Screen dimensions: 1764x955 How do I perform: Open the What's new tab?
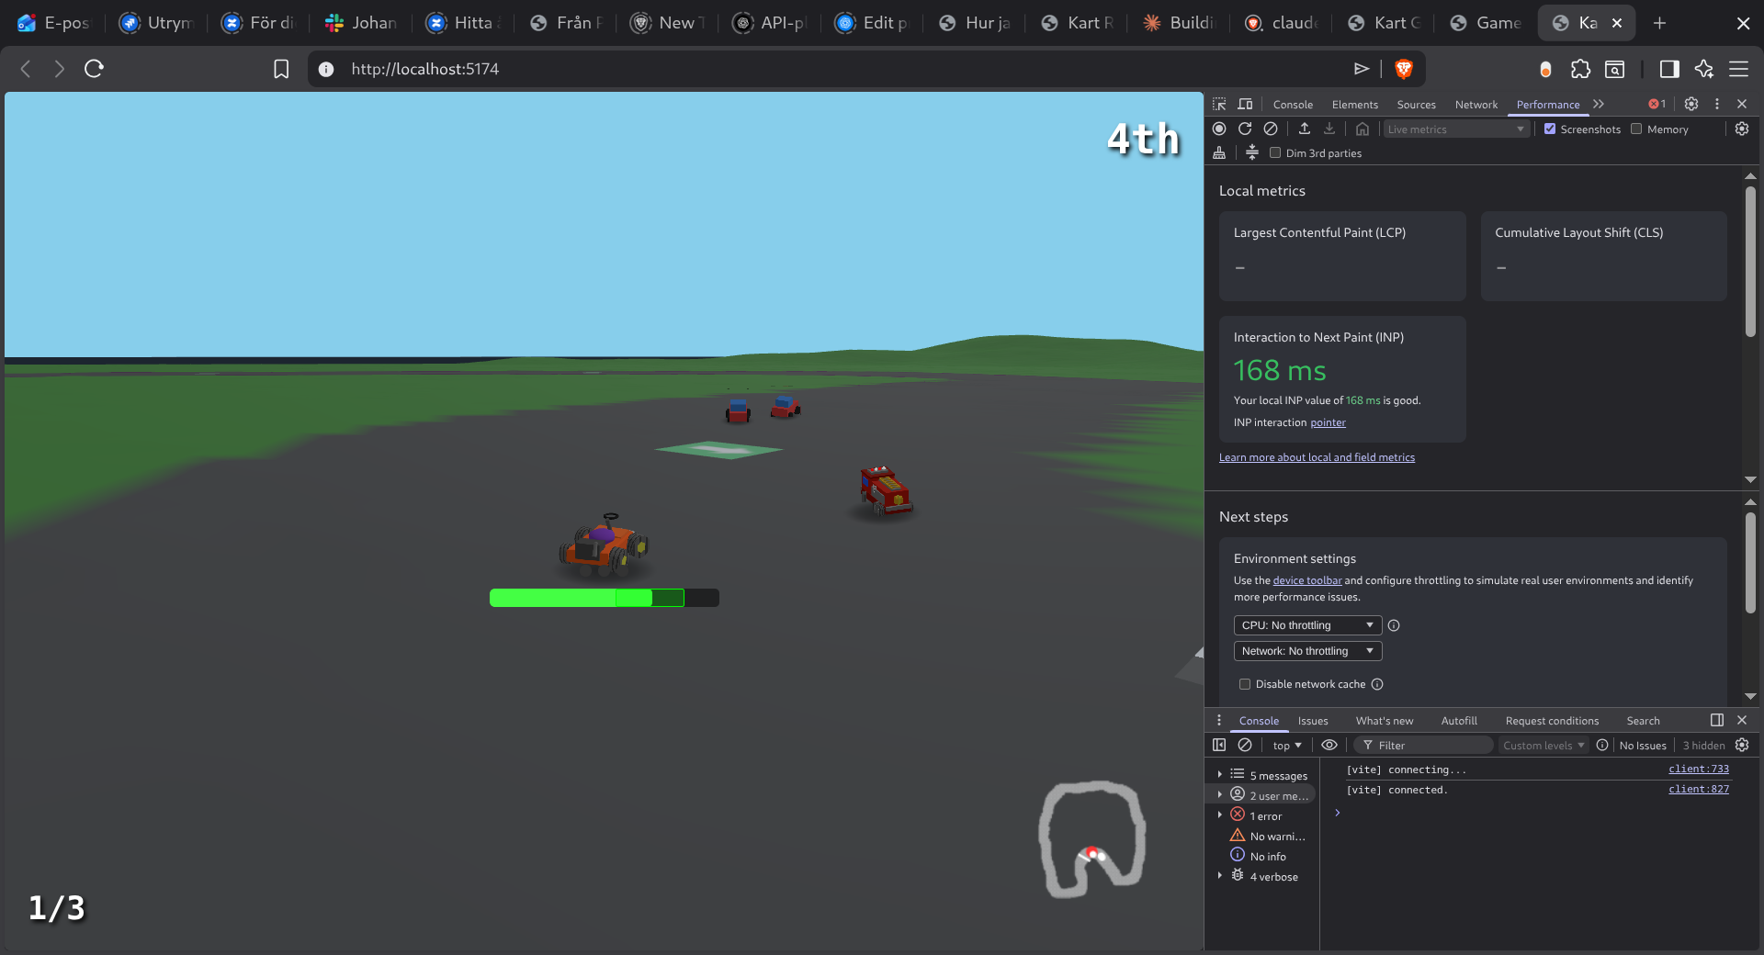(1384, 721)
